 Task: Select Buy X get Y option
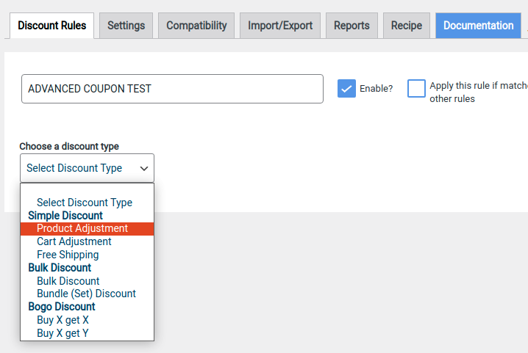(63, 333)
